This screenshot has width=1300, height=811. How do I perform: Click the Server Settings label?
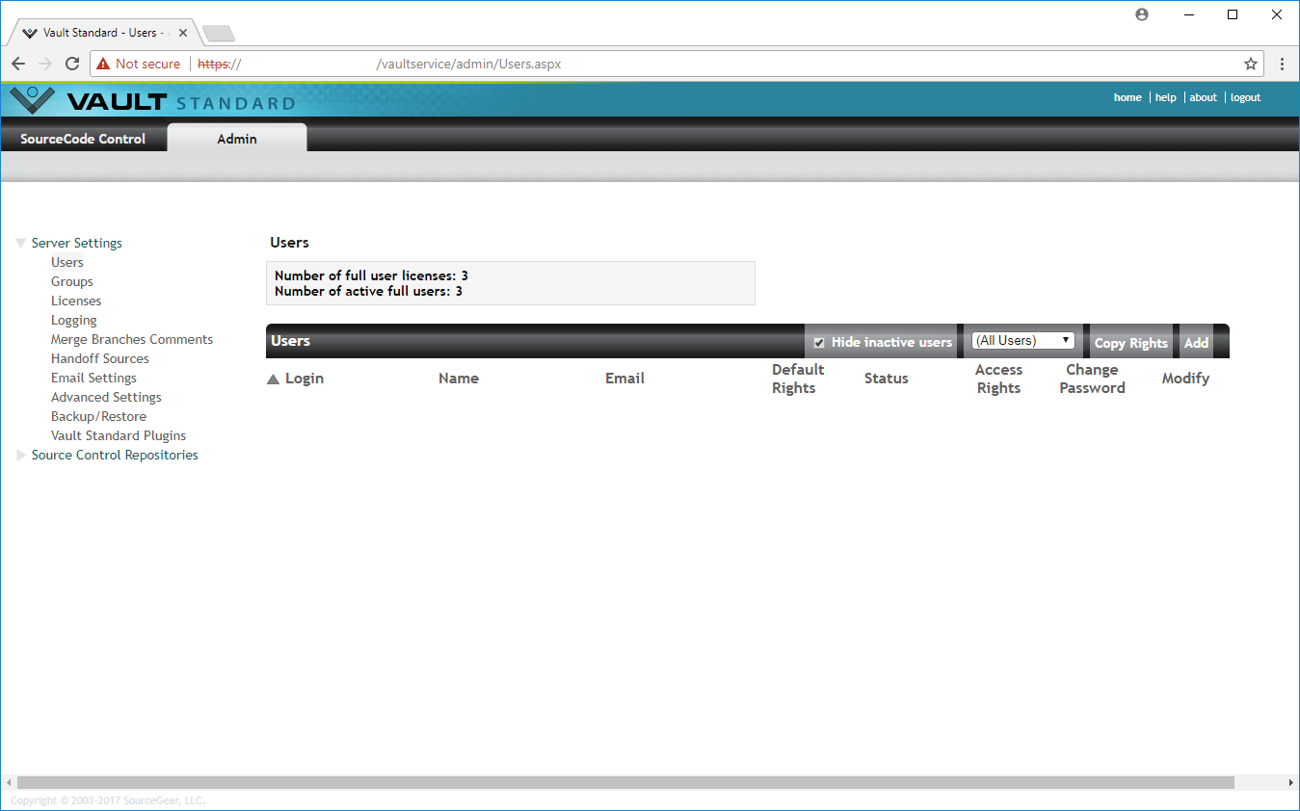pyautogui.click(x=77, y=243)
